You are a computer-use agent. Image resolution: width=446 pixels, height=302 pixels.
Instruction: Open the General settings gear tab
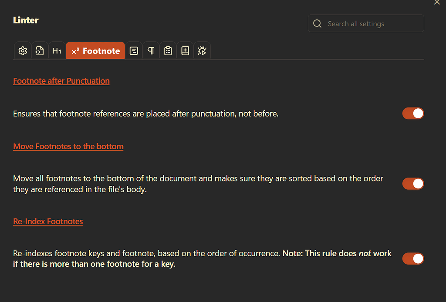[x=22, y=50]
